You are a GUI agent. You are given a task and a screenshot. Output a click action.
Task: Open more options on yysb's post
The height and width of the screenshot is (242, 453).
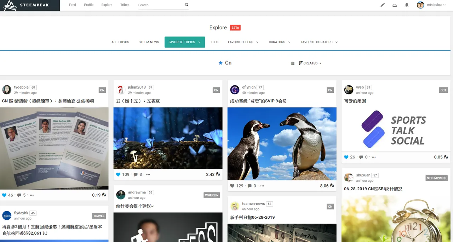click(x=374, y=157)
